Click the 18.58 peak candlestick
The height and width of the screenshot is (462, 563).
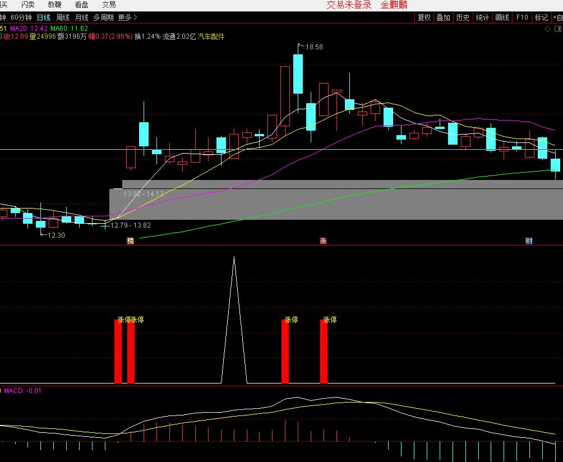coord(298,73)
